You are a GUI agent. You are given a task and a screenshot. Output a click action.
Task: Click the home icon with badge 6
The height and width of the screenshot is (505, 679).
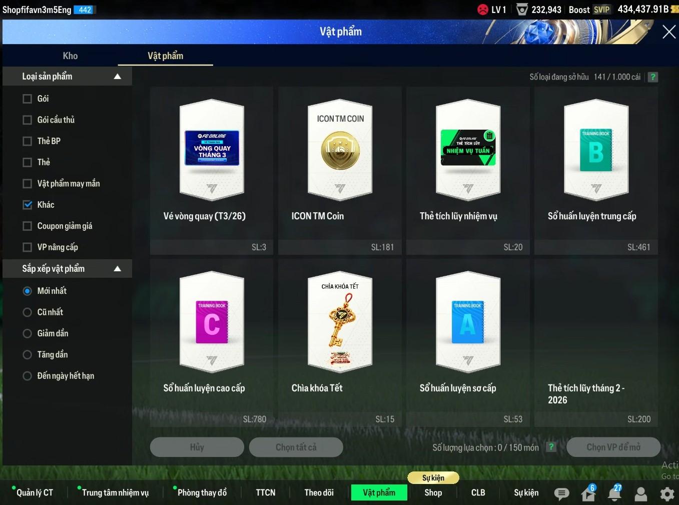[588, 493]
